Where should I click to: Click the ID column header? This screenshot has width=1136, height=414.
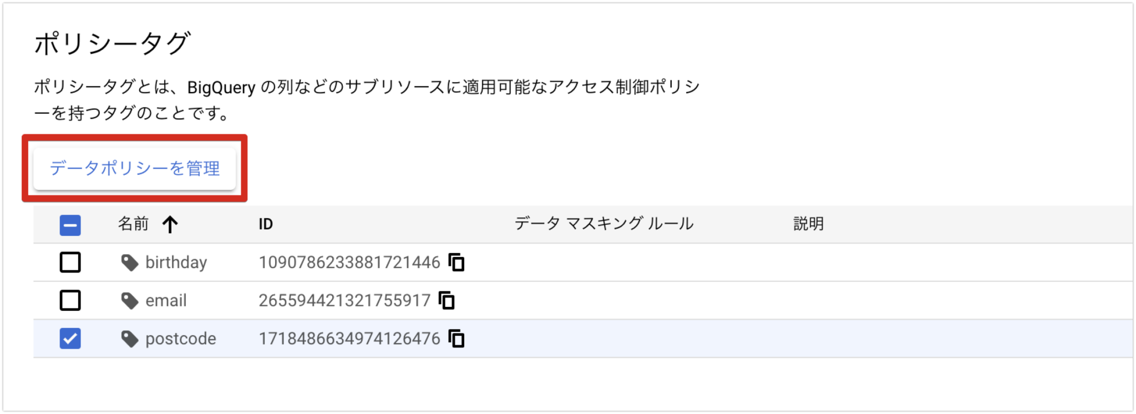(266, 224)
